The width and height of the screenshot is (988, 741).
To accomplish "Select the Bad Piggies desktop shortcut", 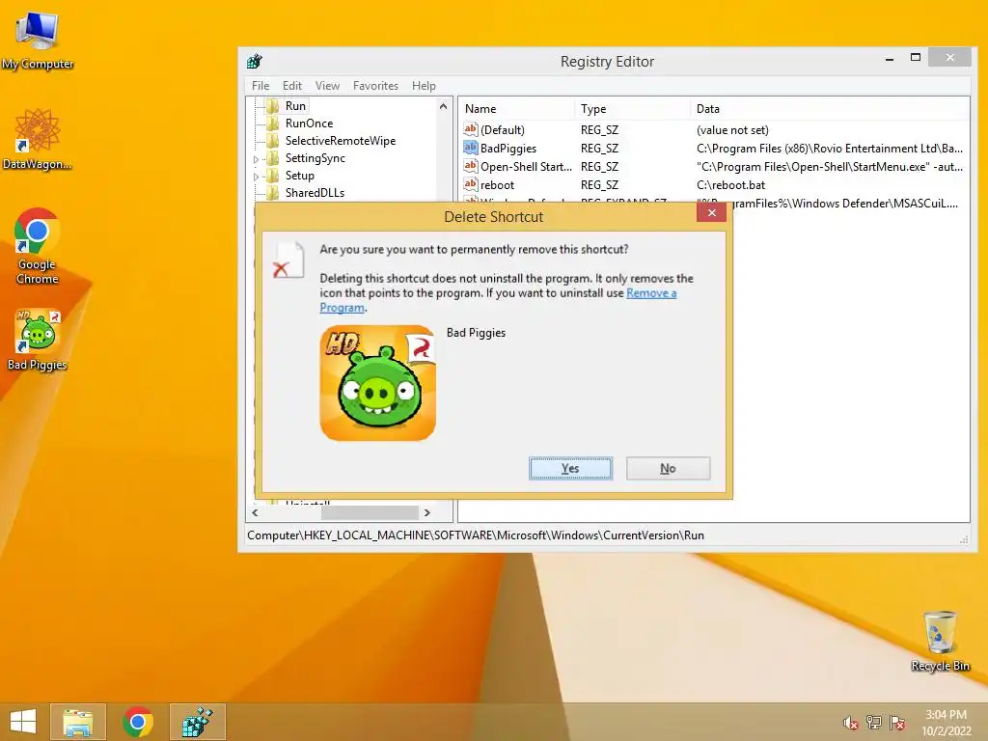I will (38, 339).
